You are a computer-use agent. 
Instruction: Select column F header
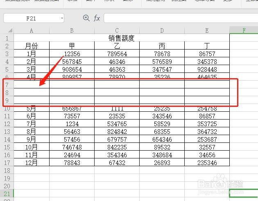244,30
